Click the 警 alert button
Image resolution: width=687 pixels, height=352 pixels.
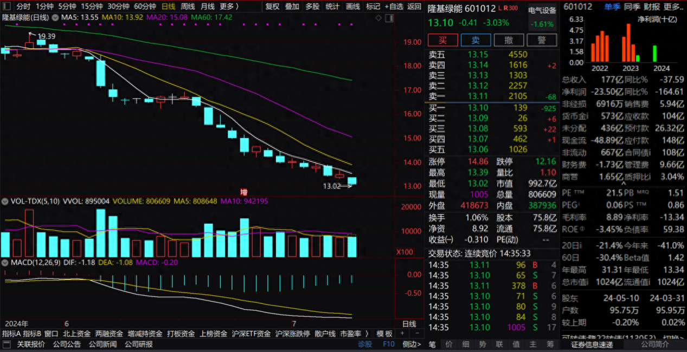point(541,40)
